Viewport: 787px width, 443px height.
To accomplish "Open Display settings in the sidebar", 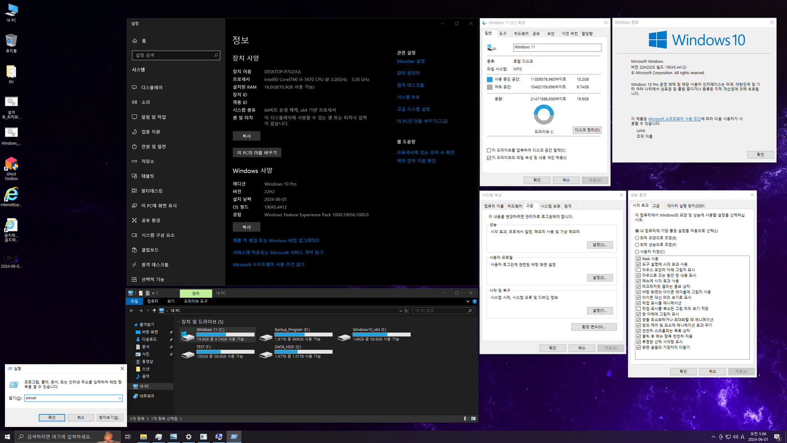I will pos(152,87).
